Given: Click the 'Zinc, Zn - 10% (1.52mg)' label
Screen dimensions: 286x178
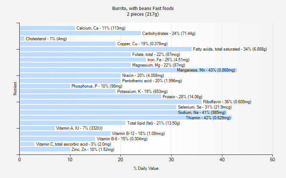Looking at the screenshot, I should pos(93,150).
